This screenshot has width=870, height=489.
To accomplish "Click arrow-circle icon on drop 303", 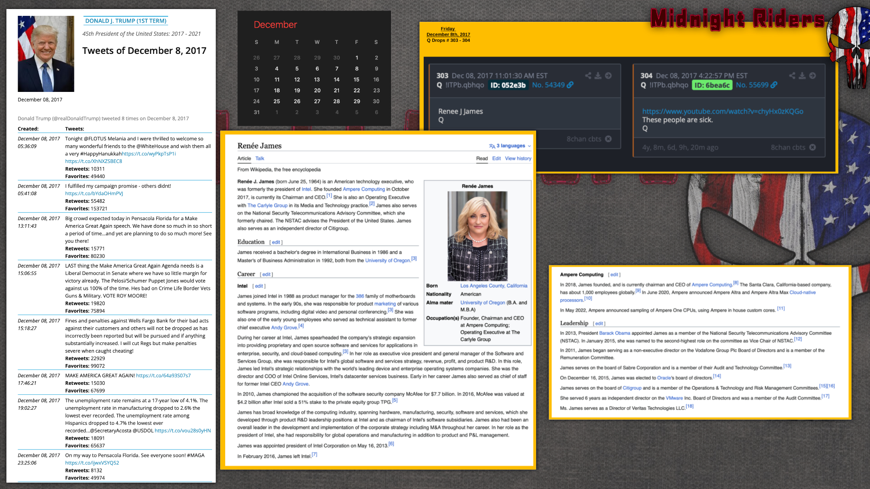I will coord(609,76).
